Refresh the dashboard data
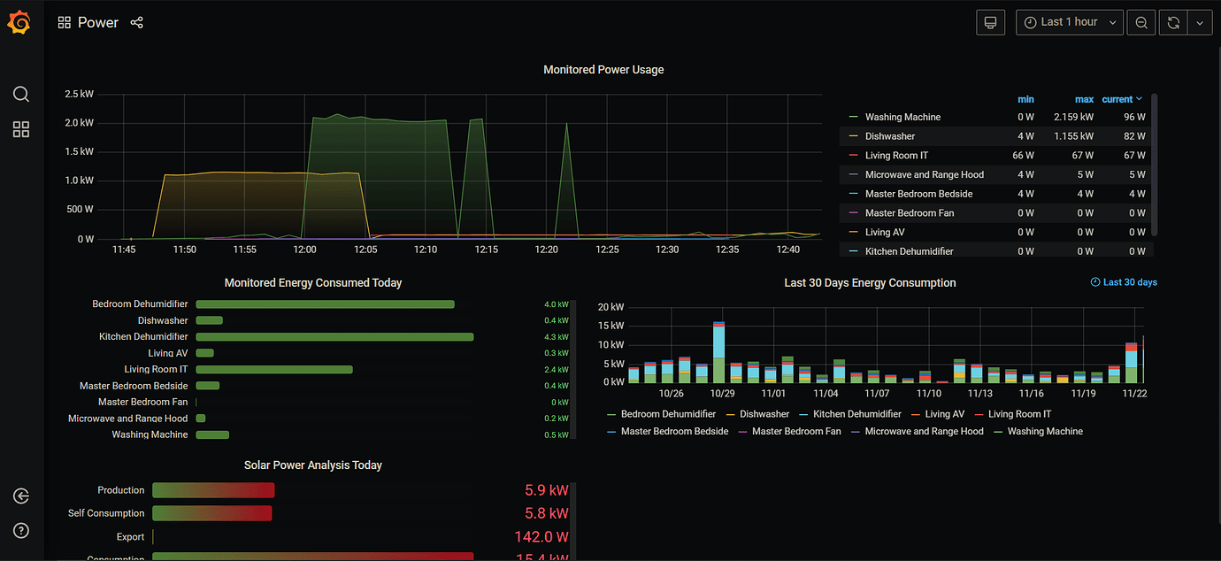Screen dimensions: 1221x561 (1172, 22)
